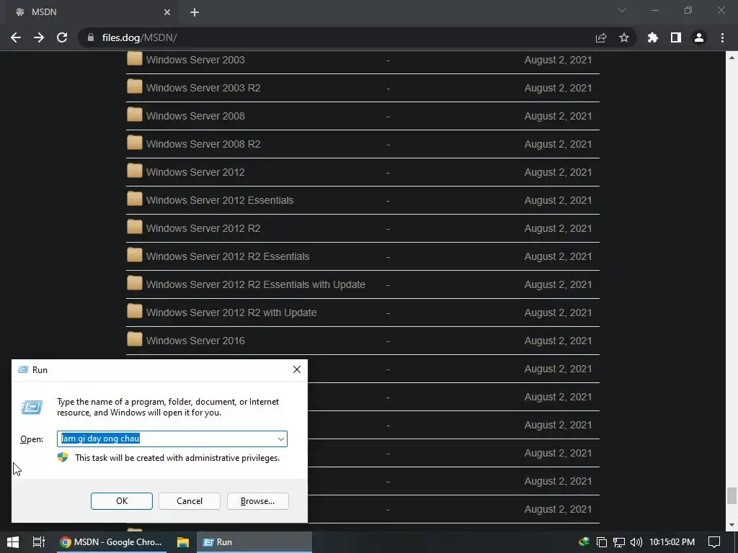
Task: Open the Windows Server 2016 link
Action: click(195, 341)
